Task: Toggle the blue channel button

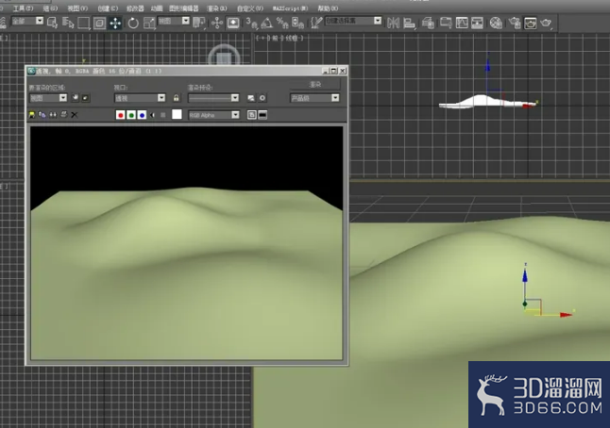Action: point(142,115)
